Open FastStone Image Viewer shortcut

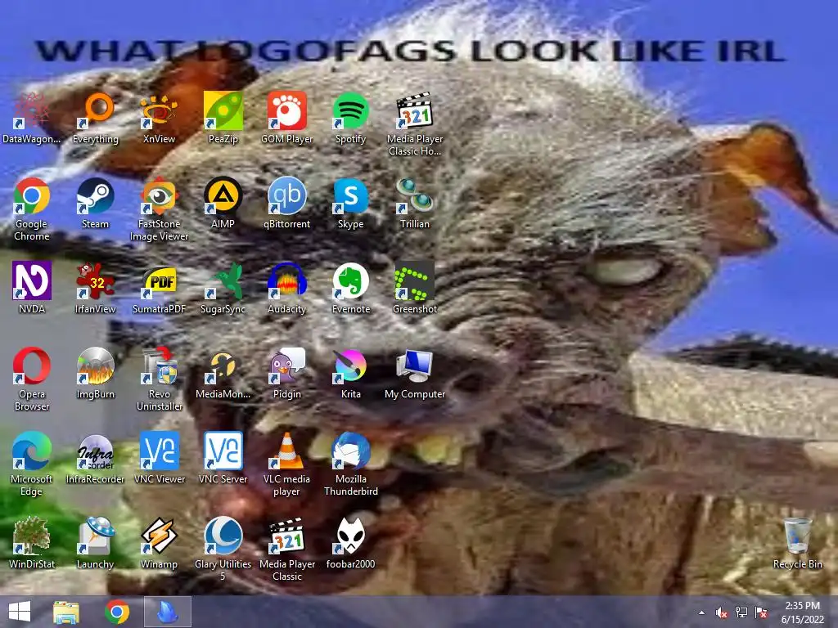(160, 209)
